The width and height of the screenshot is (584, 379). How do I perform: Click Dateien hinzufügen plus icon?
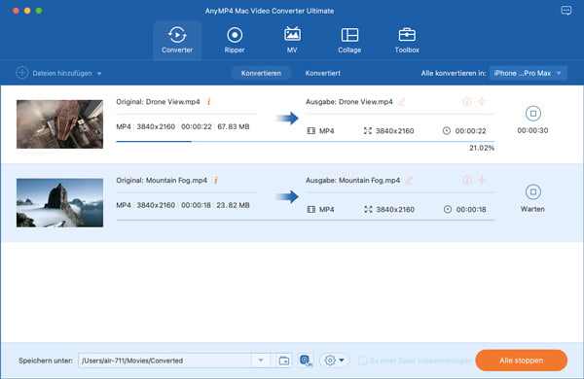point(22,73)
